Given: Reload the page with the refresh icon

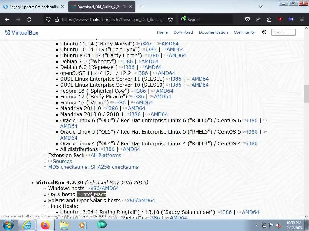Looking at the screenshot, I should coord(29,20).
